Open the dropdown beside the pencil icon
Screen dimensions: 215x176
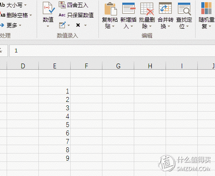pyautogui.click(x=68, y=25)
